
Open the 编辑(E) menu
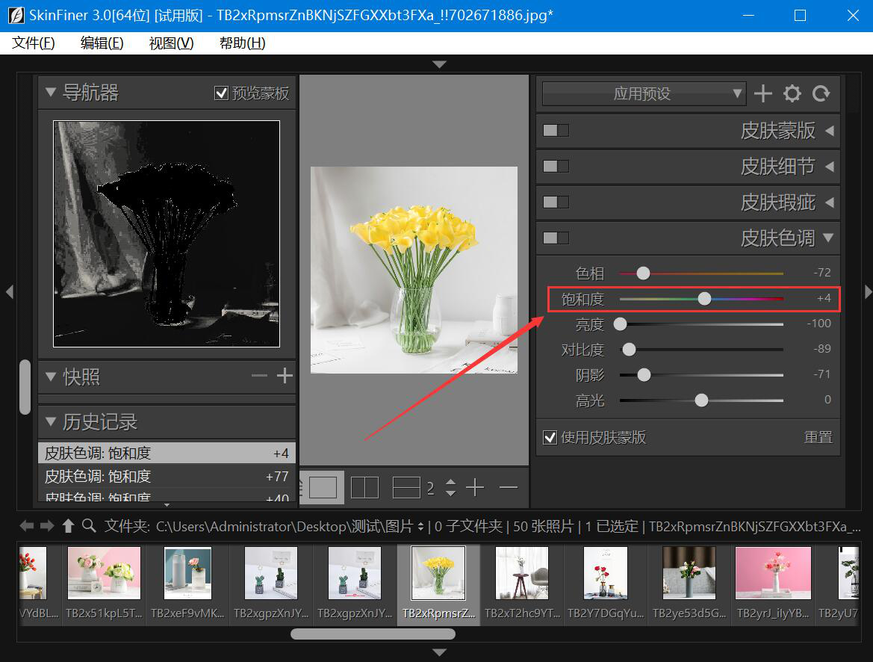102,43
